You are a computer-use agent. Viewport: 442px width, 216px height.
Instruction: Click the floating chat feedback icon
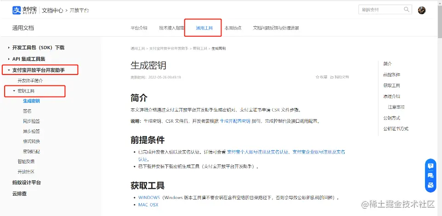click(431, 176)
